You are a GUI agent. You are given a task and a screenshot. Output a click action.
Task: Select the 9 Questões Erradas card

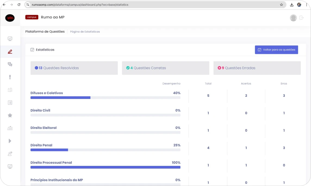pos(257,68)
